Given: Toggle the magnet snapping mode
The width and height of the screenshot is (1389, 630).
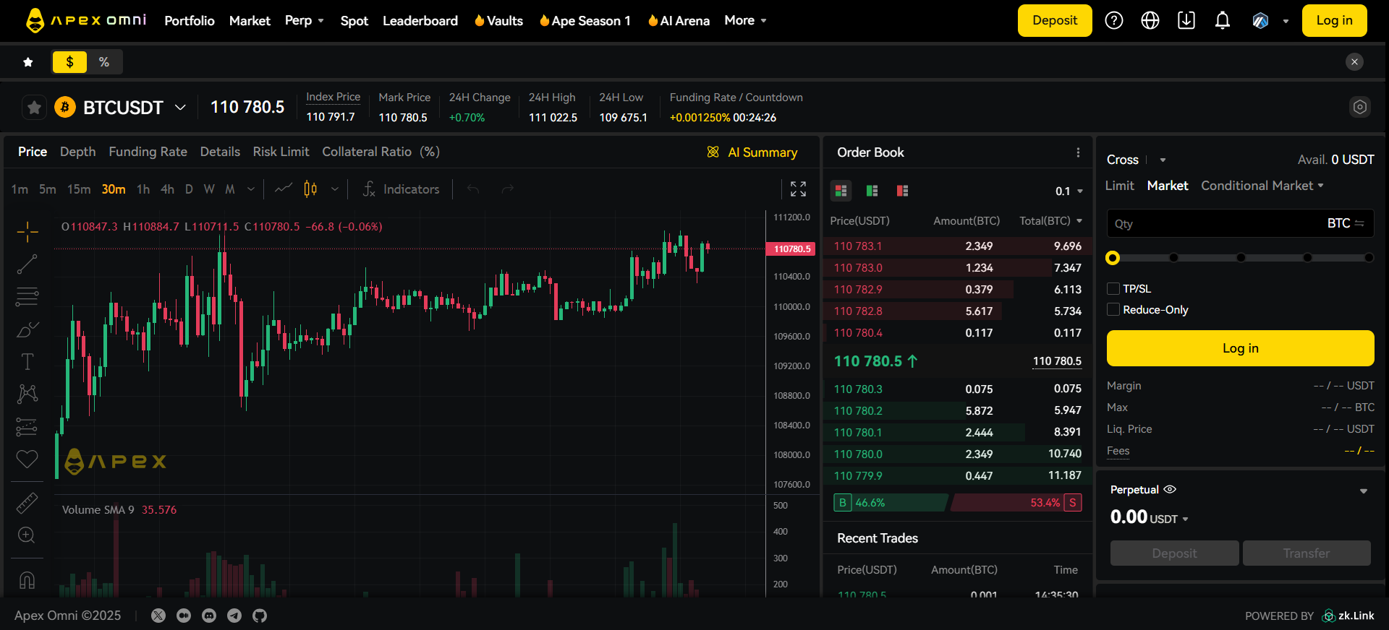Looking at the screenshot, I should tap(27, 580).
